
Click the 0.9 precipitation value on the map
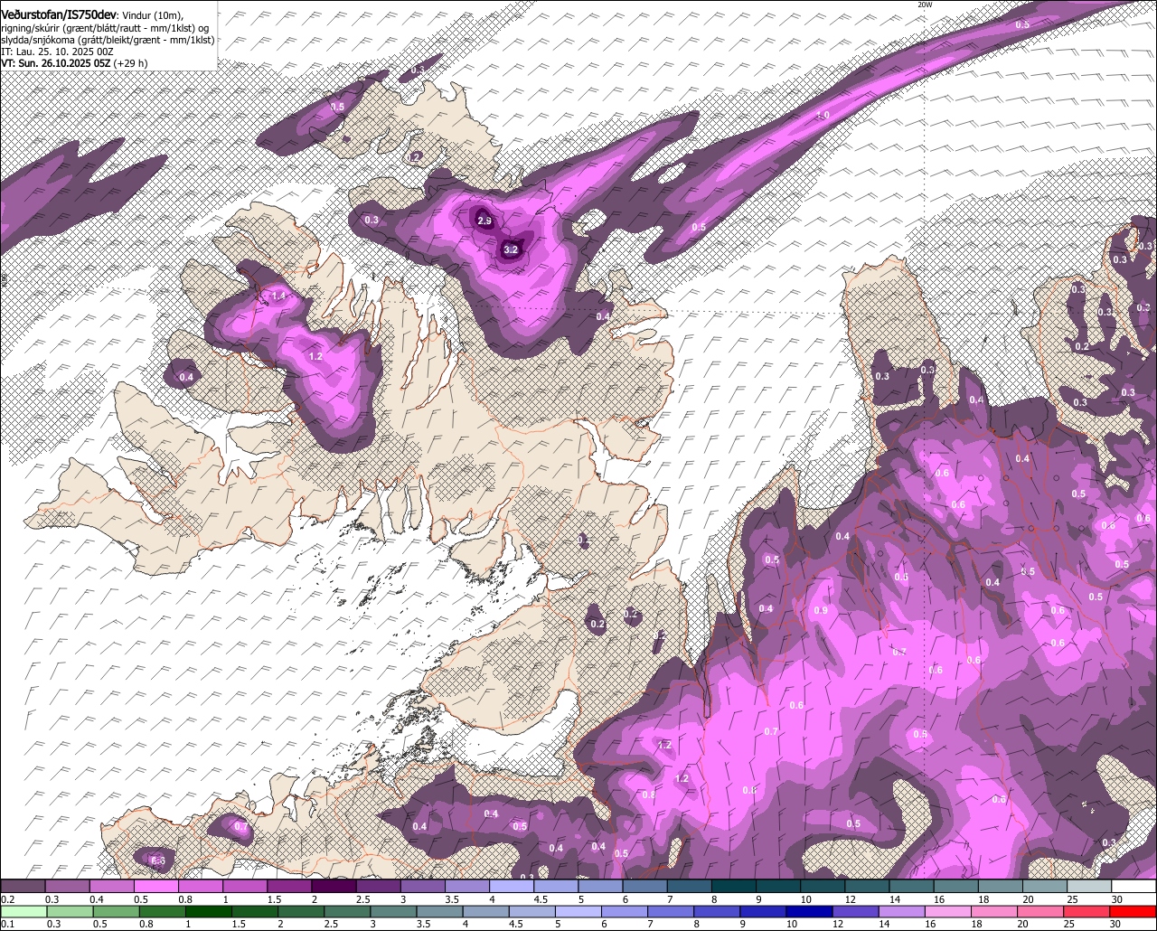[x=821, y=611]
